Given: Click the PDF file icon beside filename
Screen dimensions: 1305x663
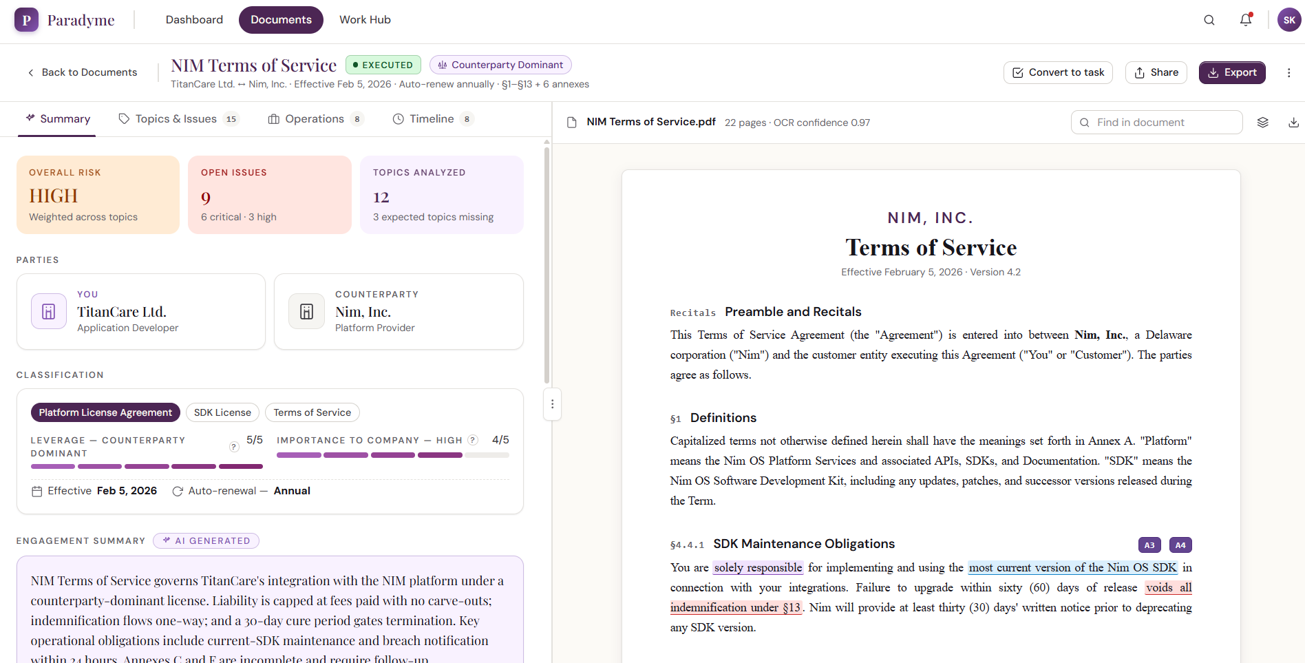Looking at the screenshot, I should (571, 123).
